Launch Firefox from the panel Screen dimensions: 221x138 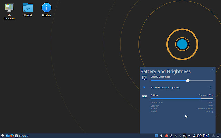point(12,136)
